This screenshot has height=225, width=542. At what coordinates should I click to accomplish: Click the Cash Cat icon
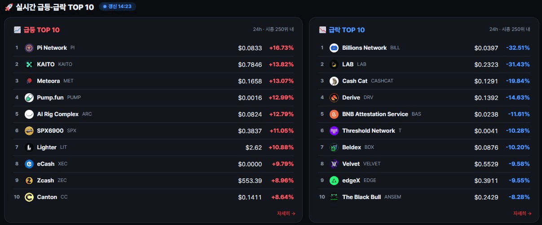tap(334, 81)
